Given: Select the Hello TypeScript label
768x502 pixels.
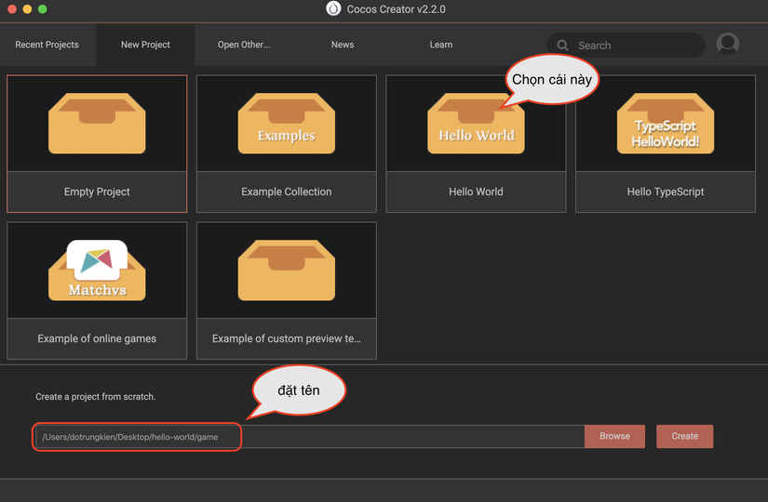Looking at the screenshot, I should pyautogui.click(x=666, y=192).
